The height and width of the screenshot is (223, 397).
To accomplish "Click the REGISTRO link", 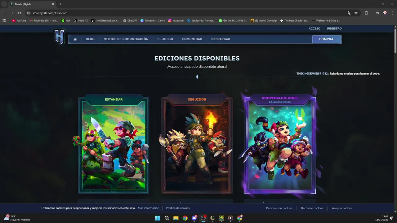I will (334, 28).
